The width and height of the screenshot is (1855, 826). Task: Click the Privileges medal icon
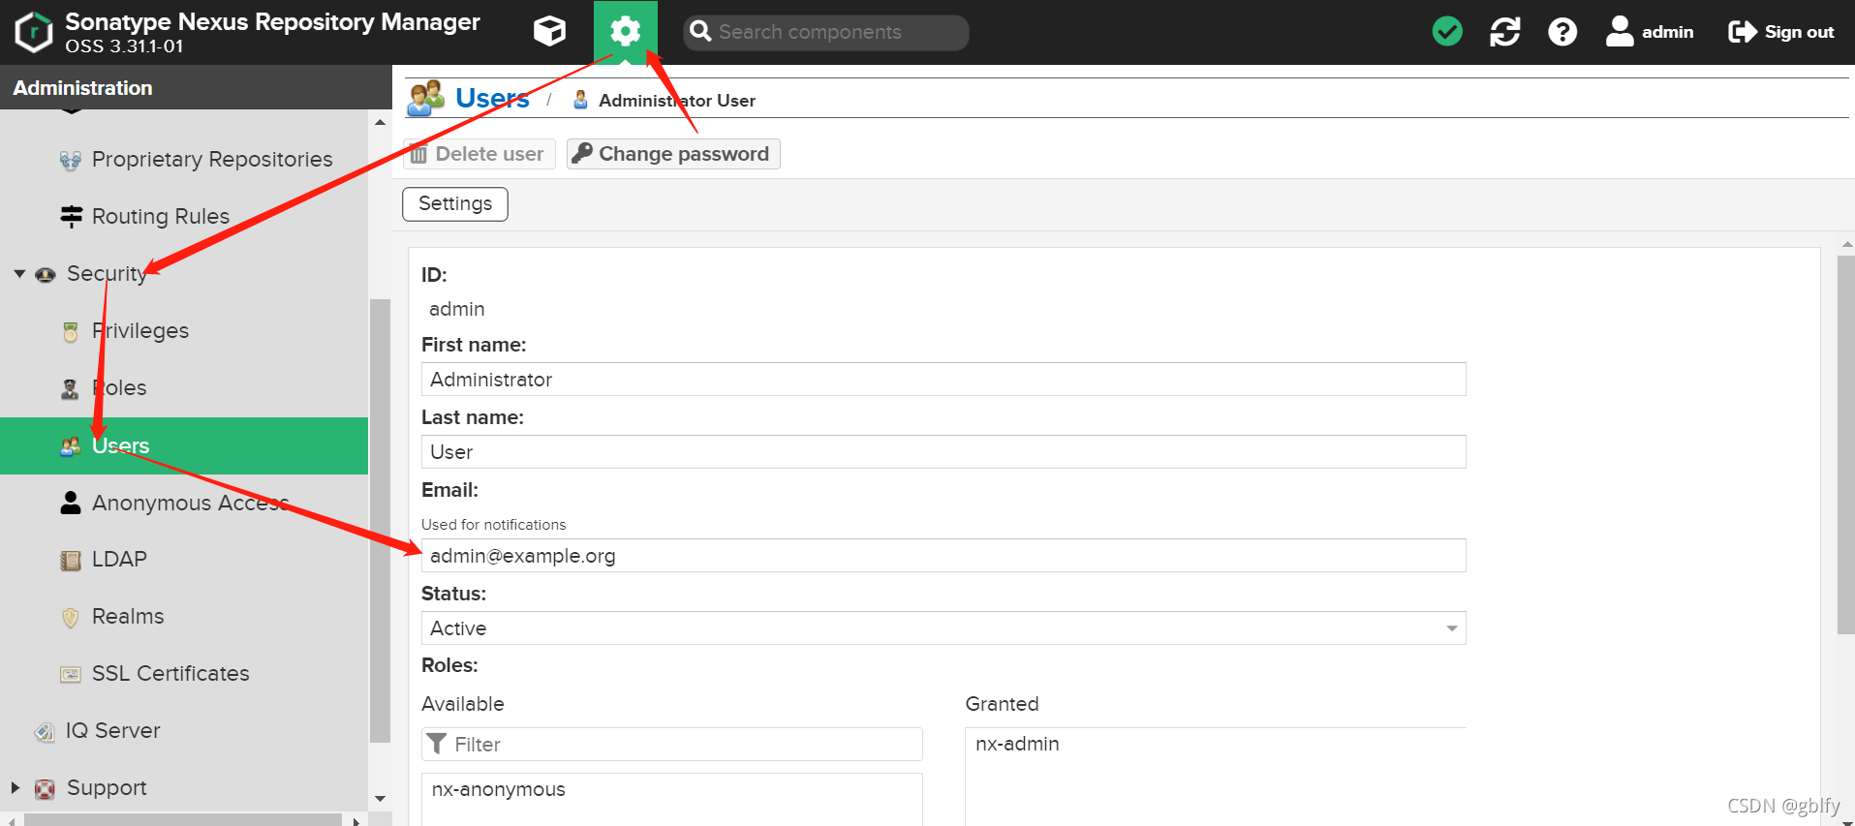[71, 332]
